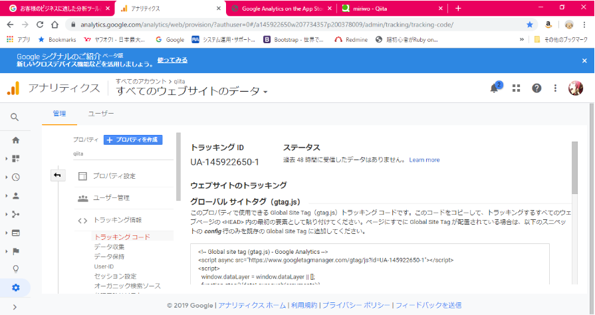Open Google apps grid icon
This screenshot has height=315, width=595.
pos(516,88)
